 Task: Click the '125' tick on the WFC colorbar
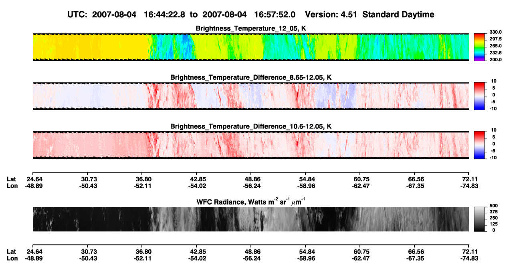494,224
